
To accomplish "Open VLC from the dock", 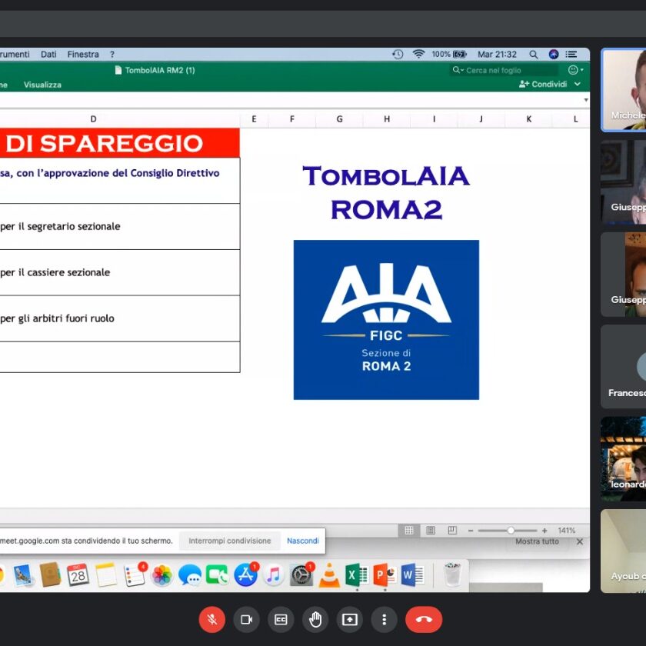I will point(329,575).
